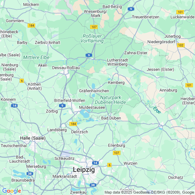Viewport: 195px width, 195px height.
Task: Click the Elbe river label
Action: pyautogui.click(x=157, y=110)
